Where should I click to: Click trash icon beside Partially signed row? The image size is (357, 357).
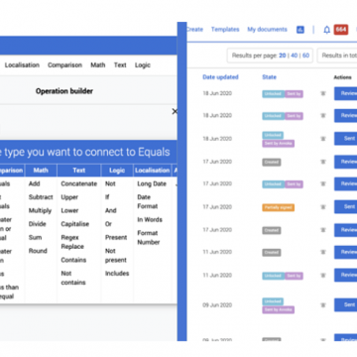tap(323, 207)
